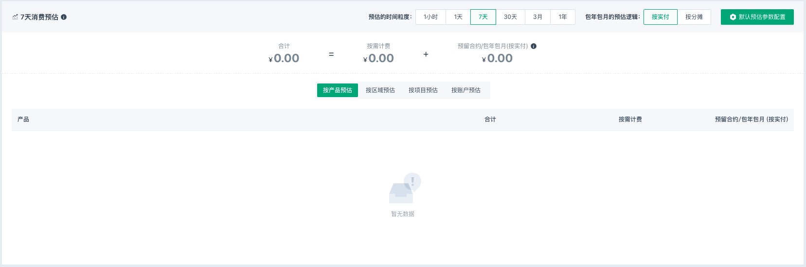
Task: Click the chart icon before 7天消费预估
Action: coord(15,17)
